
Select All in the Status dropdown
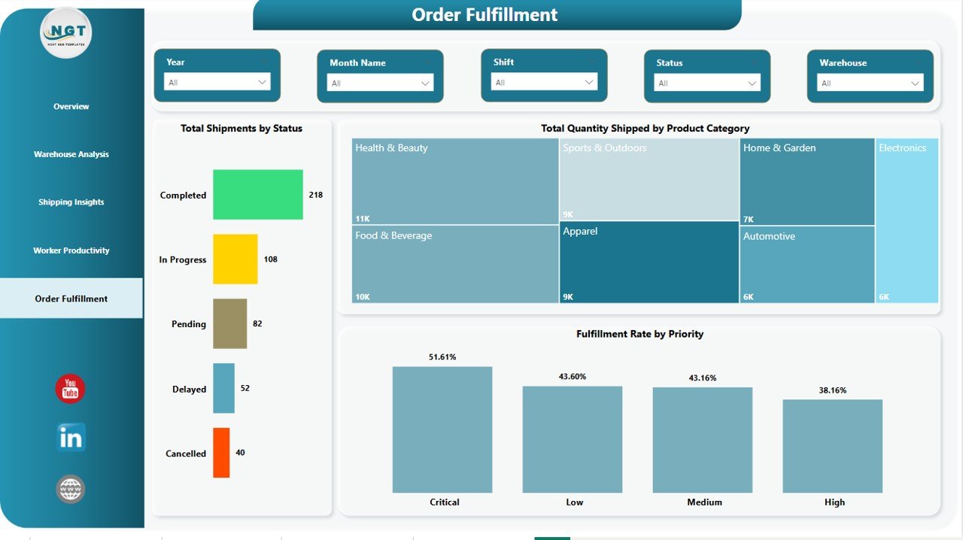(707, 83)
